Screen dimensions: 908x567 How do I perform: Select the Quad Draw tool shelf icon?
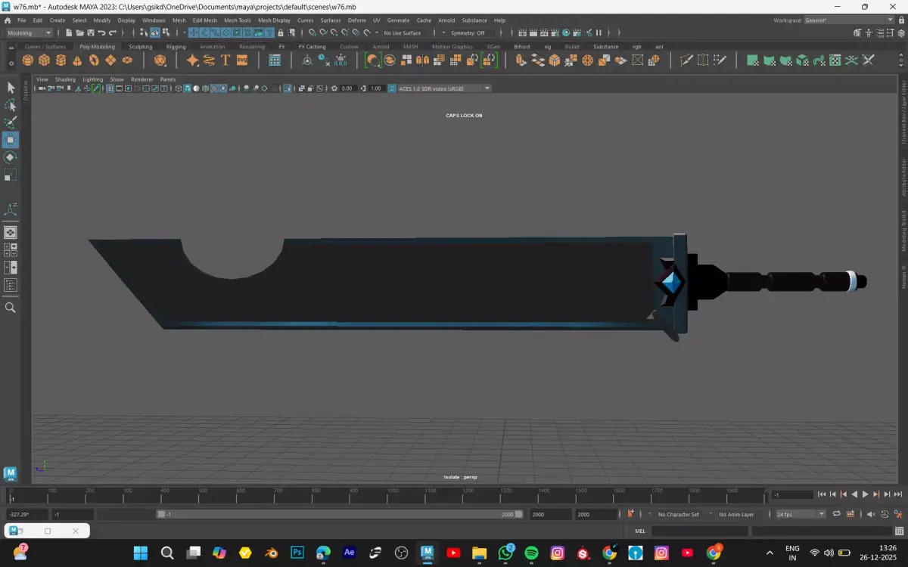point(720,60)
